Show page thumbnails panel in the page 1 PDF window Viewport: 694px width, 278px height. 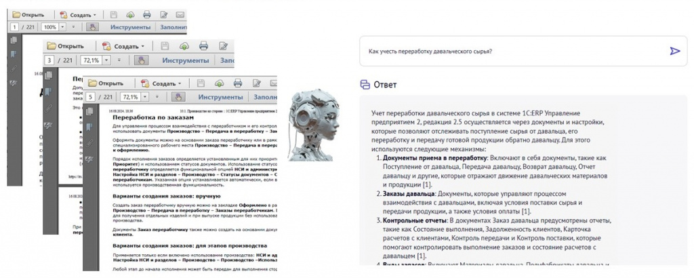coord(14,40)
